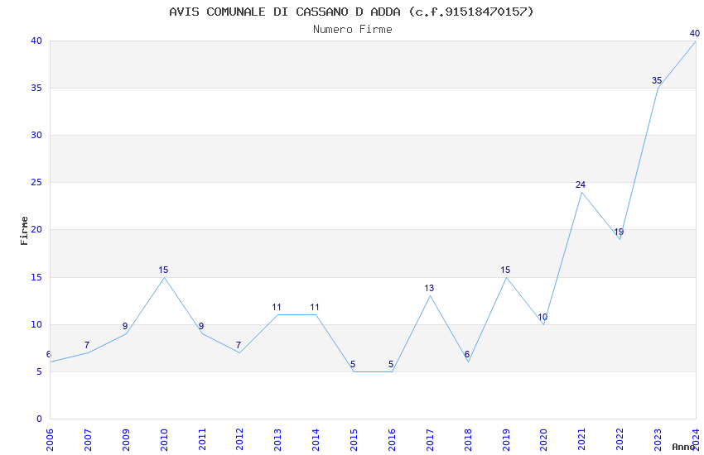Screen dimensions: 704x455
Task: Click the x-axis year 2019
Action: pyautogui.click(x=506, y=439)
